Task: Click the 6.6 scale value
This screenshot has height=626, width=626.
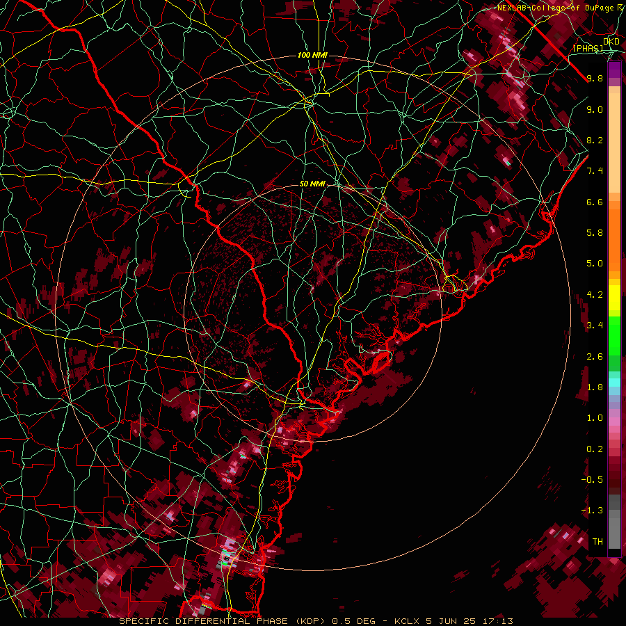Action: 595,202
